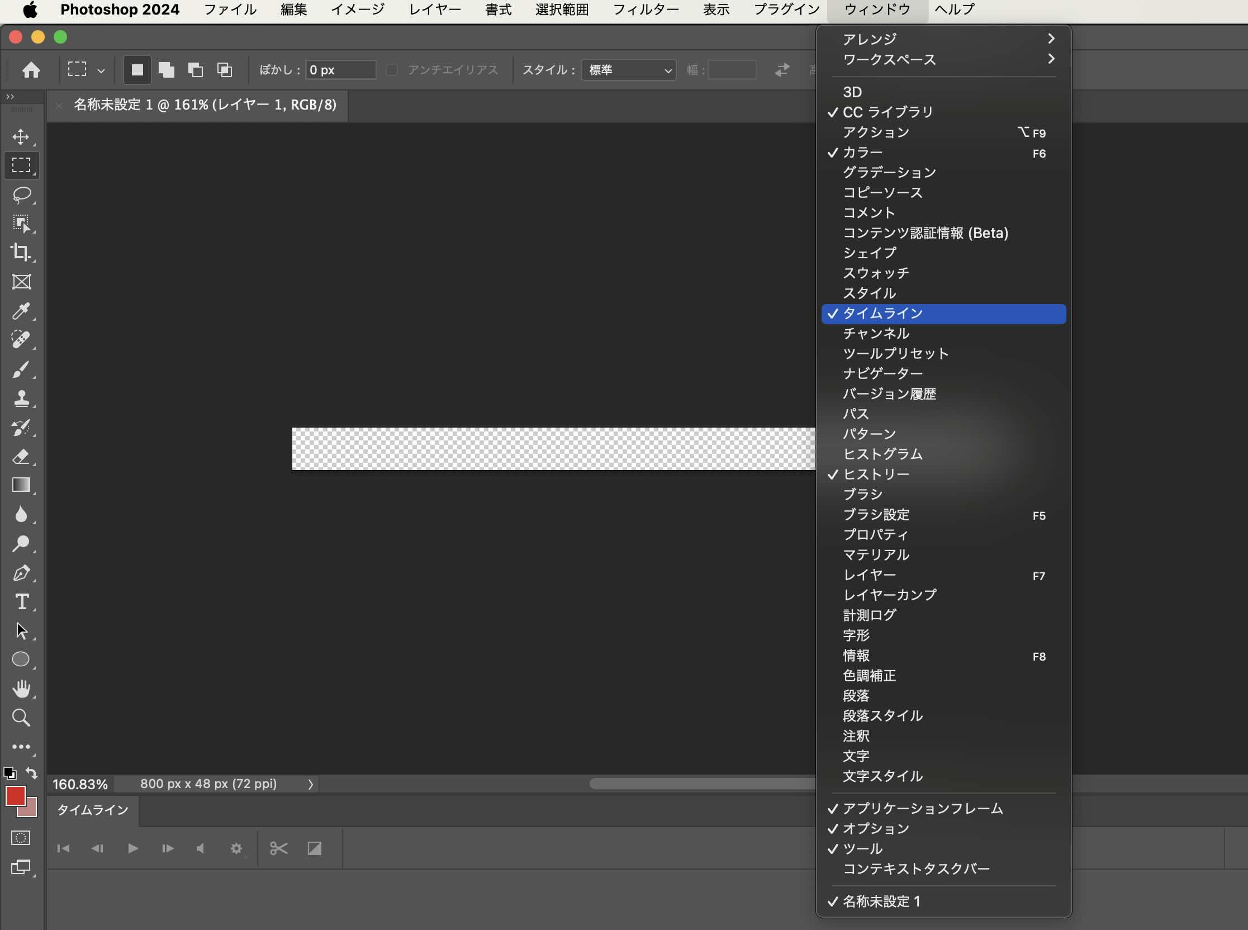Change the screen mode icon

tap(21, 867)
